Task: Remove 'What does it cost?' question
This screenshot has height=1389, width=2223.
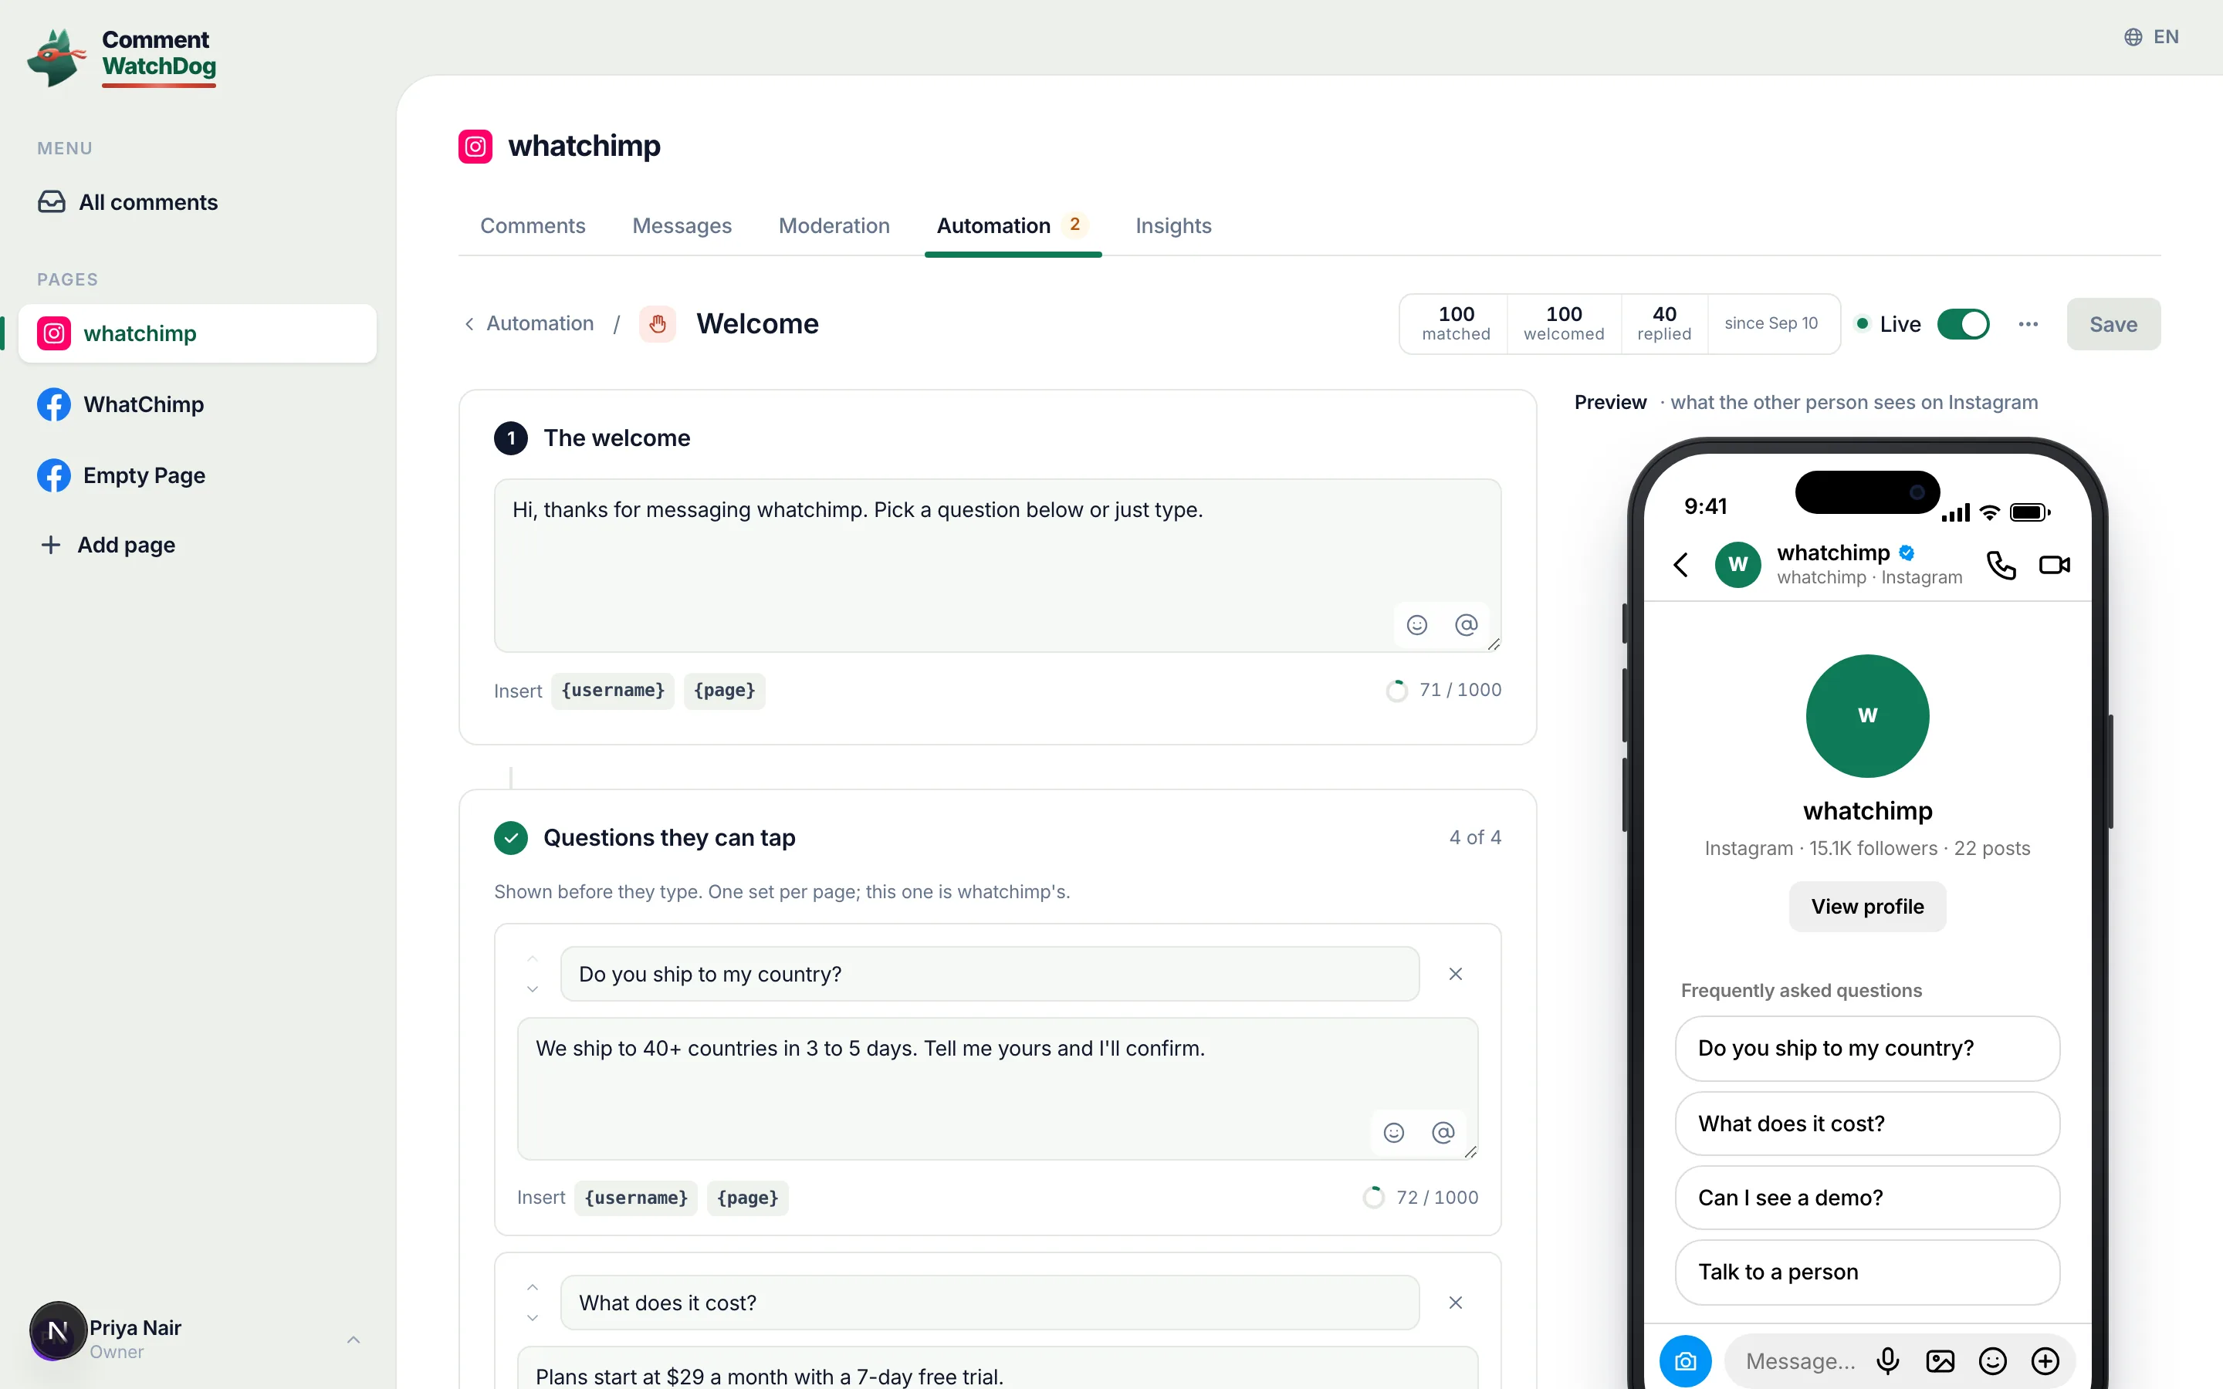Action: (1455, 1303)
